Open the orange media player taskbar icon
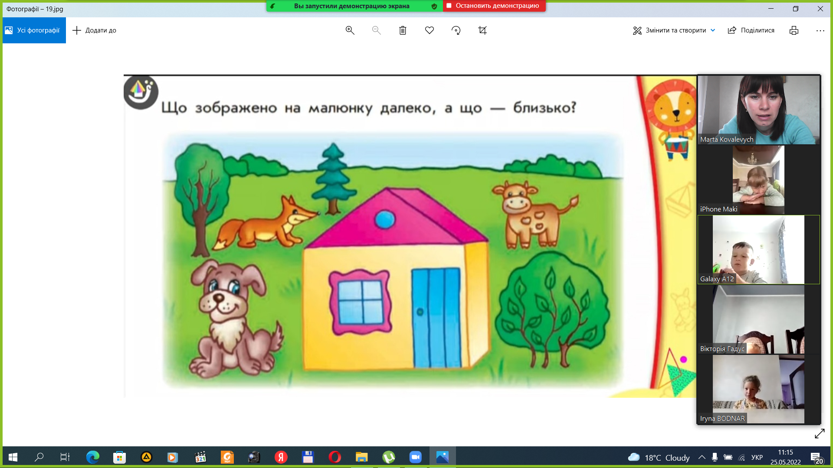 tap(173, 457)
